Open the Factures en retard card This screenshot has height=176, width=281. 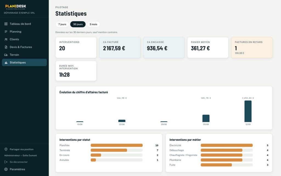(252, 48)
